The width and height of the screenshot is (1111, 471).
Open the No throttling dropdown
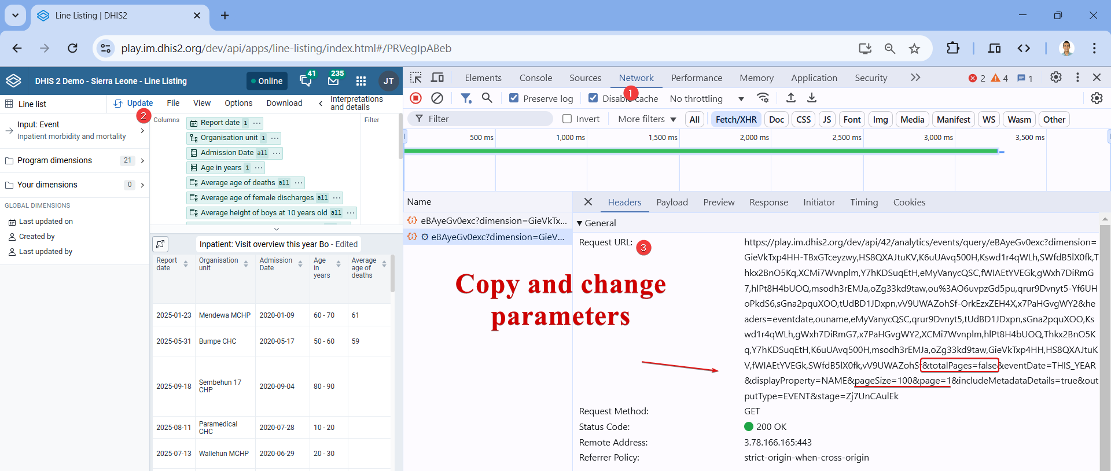pyautogui.click(x=707, y=99)
